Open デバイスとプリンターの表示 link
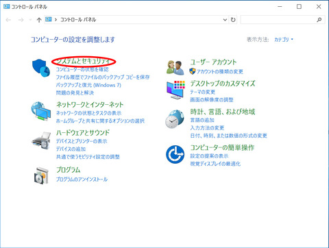 [82, 141]
